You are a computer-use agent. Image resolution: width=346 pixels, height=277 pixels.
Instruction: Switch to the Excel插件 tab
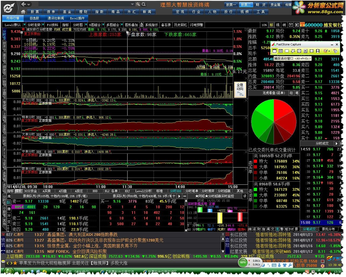pyautogui.click(x=77, y=18)
